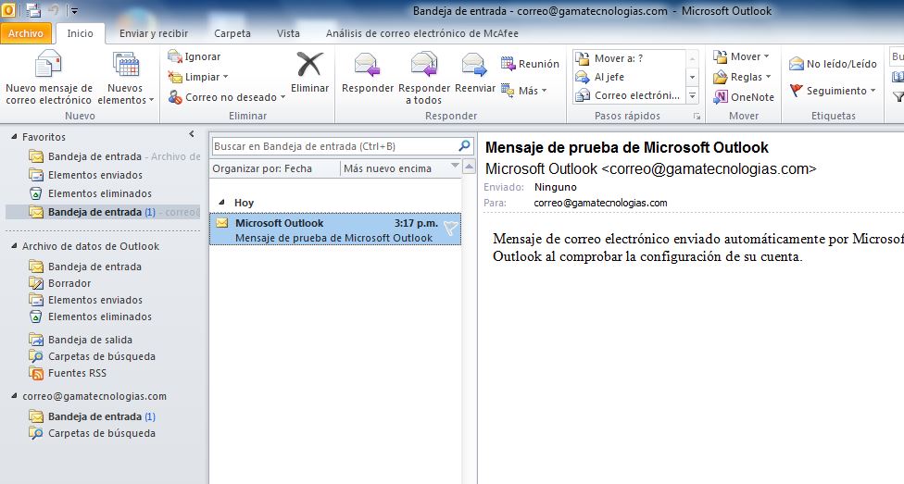This screenshot has height=484, width=904.
Task: Open the Borrador drafts folder
Action: [x=69, y=283]
